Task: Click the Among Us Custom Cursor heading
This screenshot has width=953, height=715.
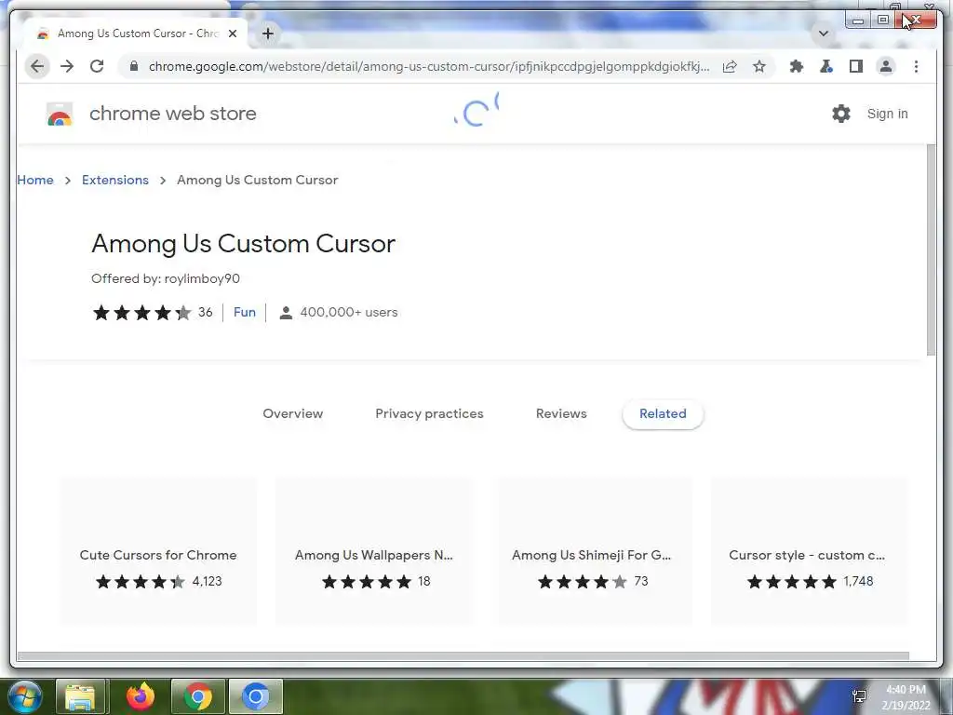Action: coord(243,244)
